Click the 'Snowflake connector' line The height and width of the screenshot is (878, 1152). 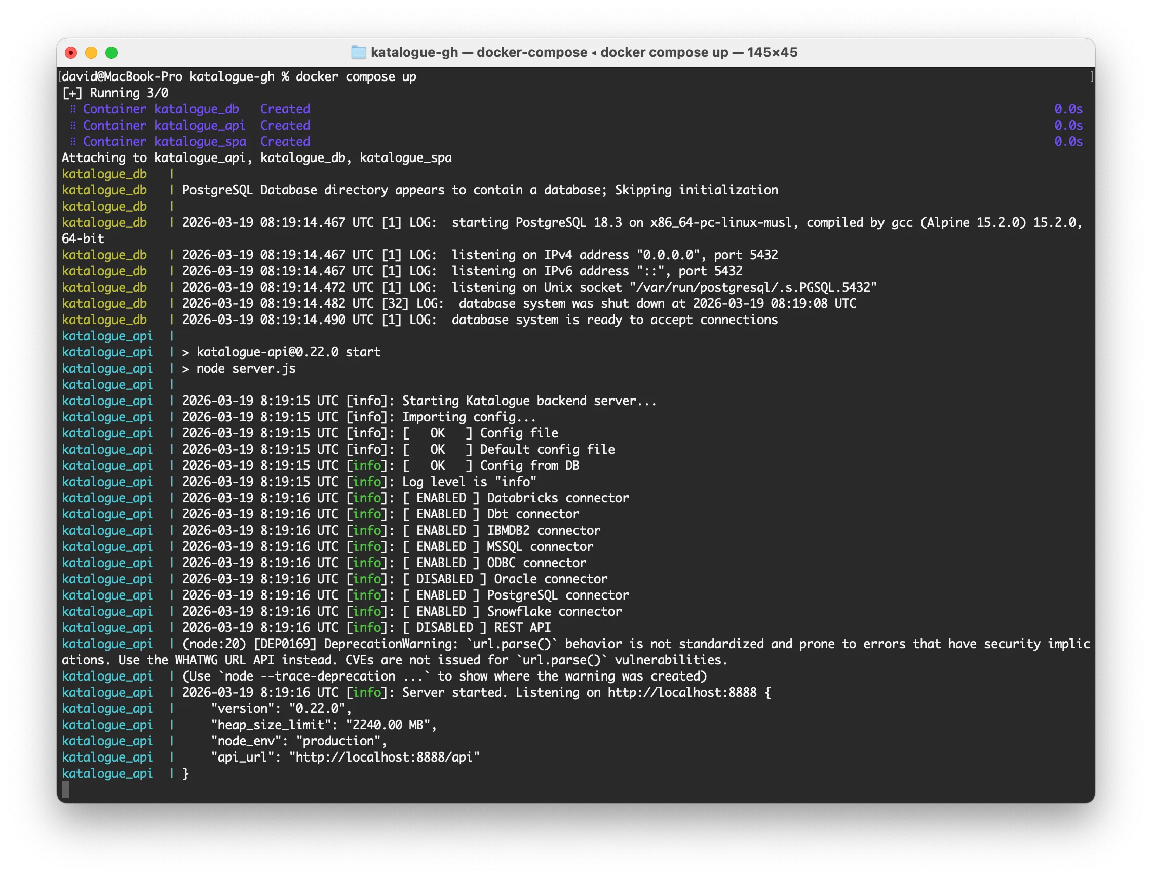pyautogui.click(x=342, y=612)
